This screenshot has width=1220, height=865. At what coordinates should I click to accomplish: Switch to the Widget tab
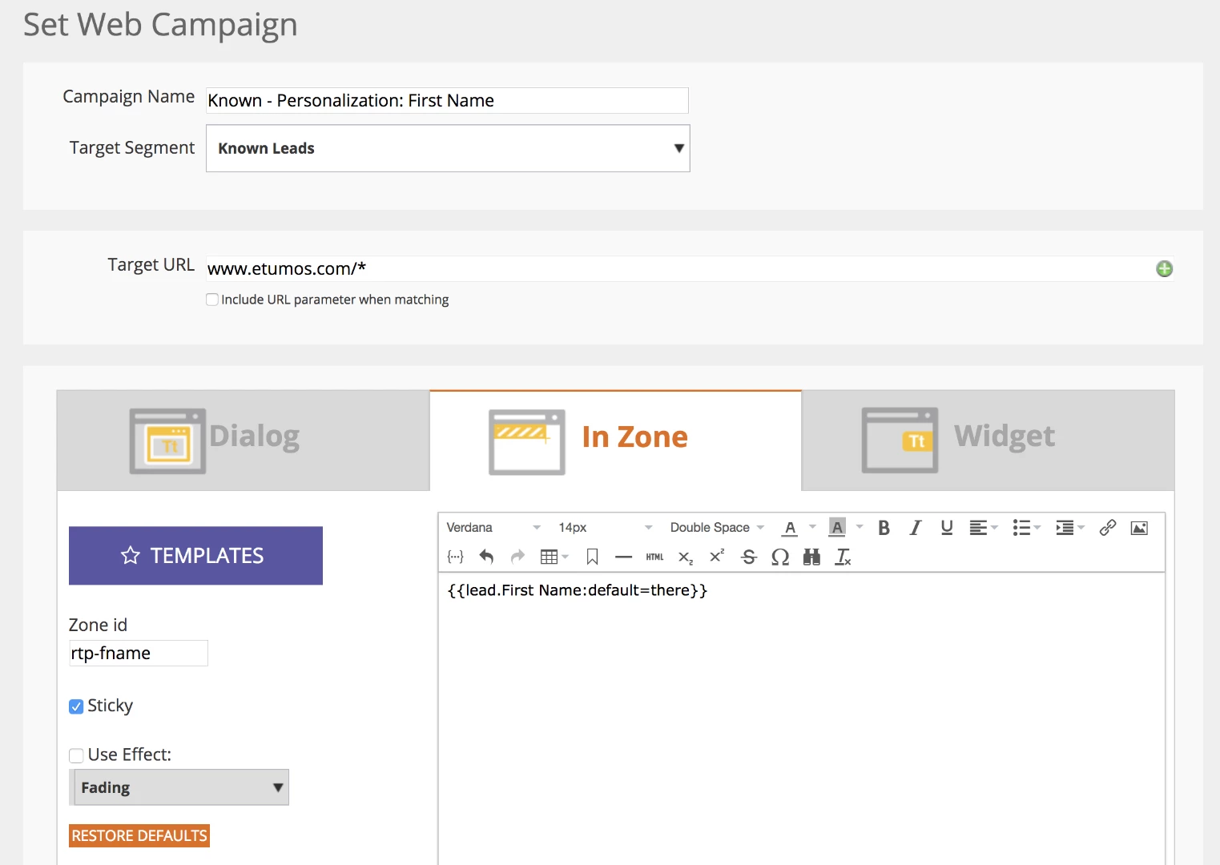pyautogui.click(x=988, y=441)
